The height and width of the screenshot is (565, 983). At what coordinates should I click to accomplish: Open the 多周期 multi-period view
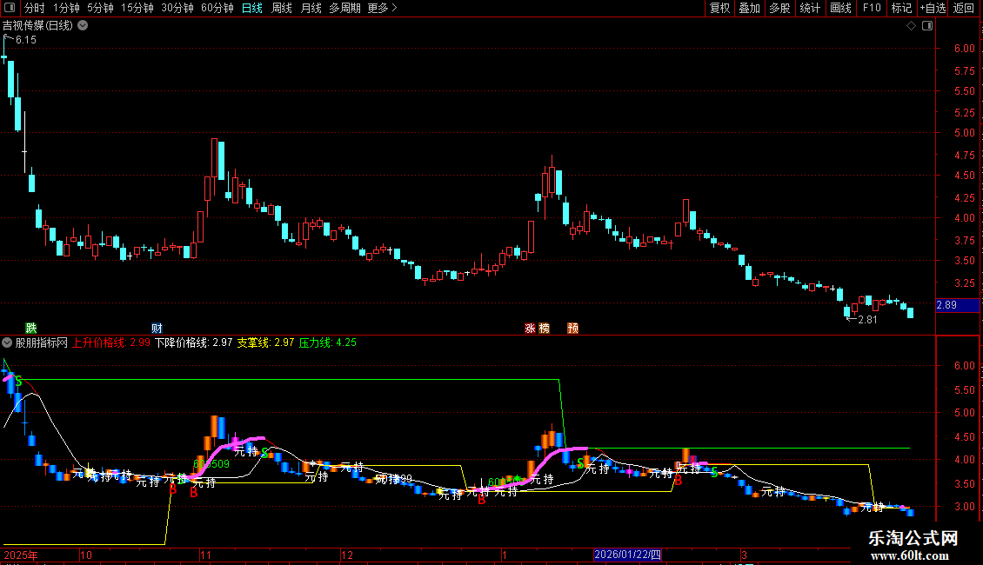[x=344, y=8]
